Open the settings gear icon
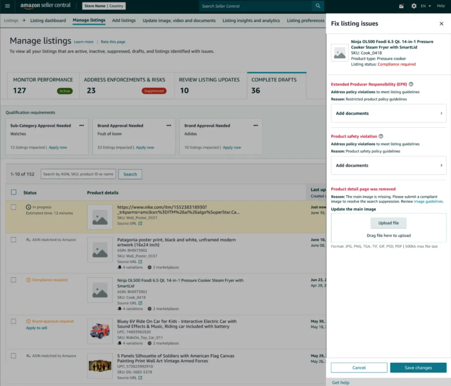The image size is (451, 386). 414,6
